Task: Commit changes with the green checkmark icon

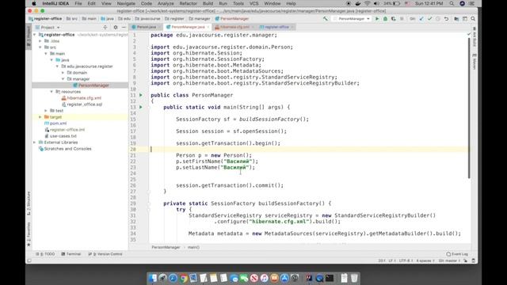Action: click(429, 19)
